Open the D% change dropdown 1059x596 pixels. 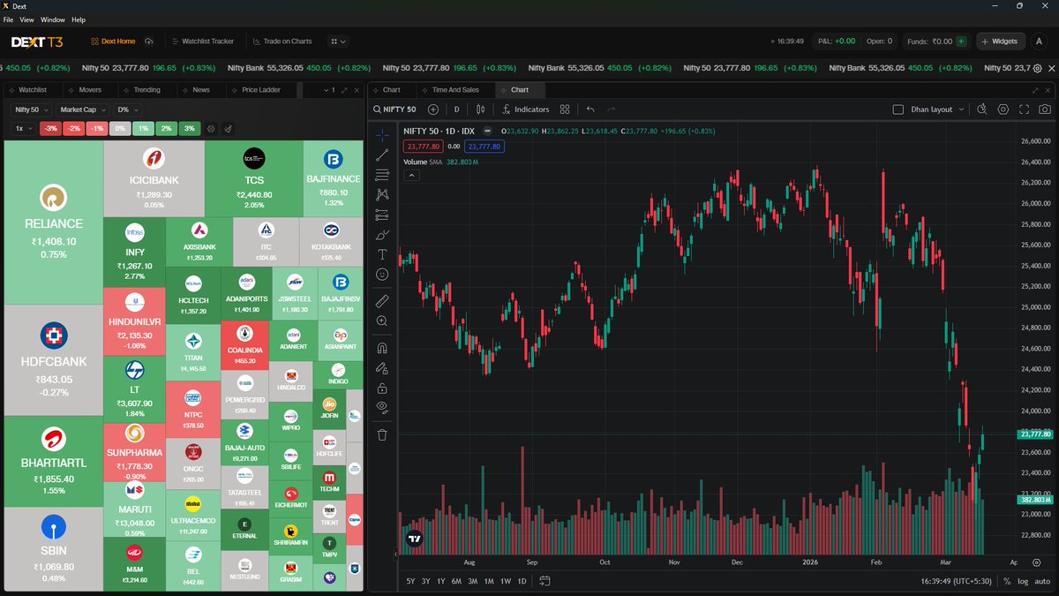click(126, 109)
